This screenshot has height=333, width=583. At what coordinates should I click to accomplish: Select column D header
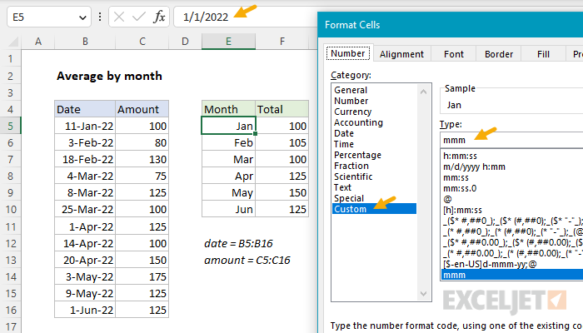pos(185,42)
